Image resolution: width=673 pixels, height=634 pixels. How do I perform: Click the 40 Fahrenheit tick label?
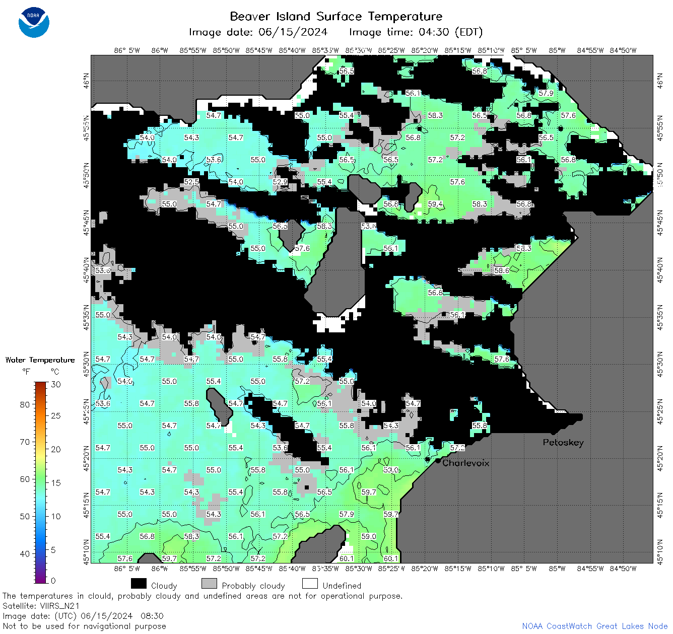coord(25,553)
